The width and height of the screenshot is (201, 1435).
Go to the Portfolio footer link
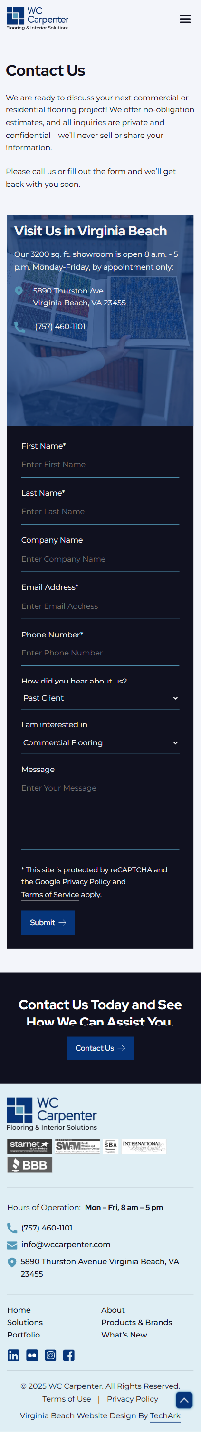click(x=23, y=1335)
